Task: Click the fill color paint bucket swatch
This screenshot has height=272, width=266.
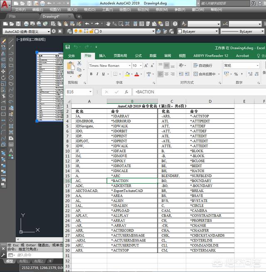Action: tap(128, 74)
